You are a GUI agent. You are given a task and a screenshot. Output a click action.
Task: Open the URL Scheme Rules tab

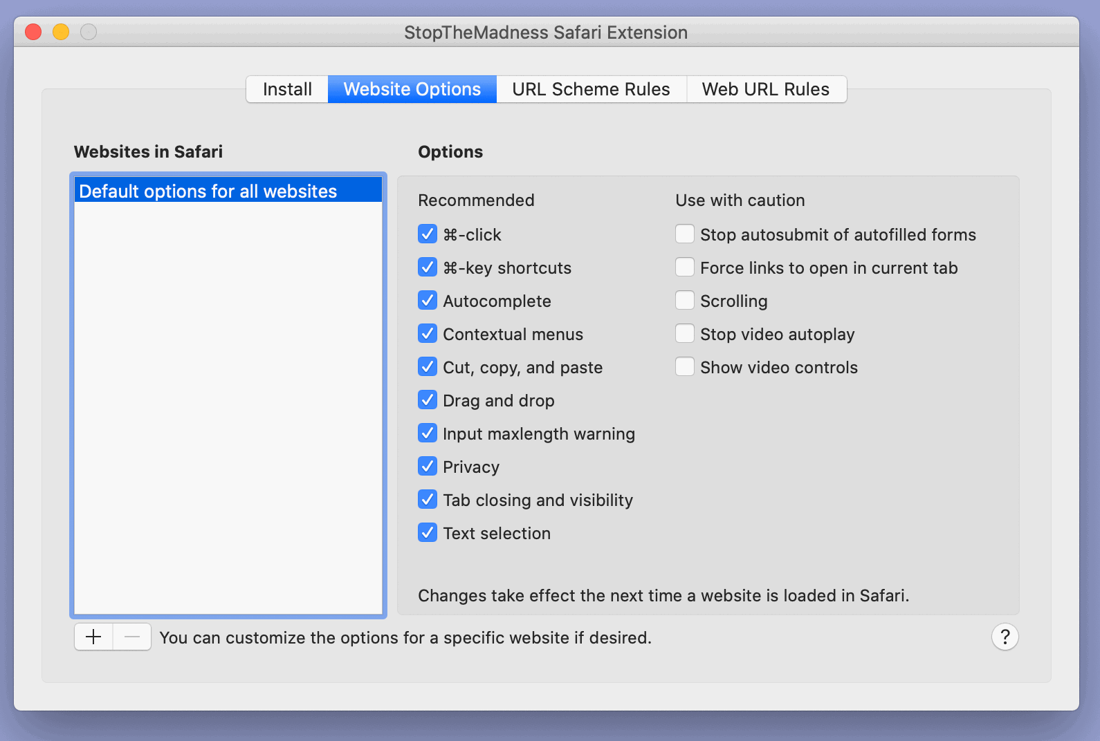point(591,89)
